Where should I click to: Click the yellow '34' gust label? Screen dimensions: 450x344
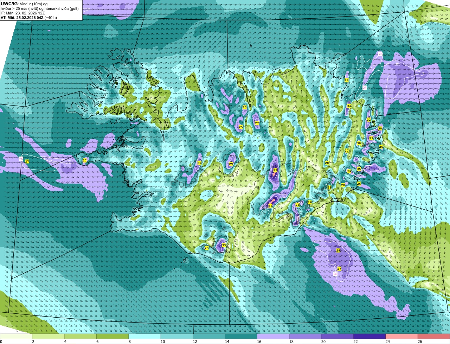349,106
